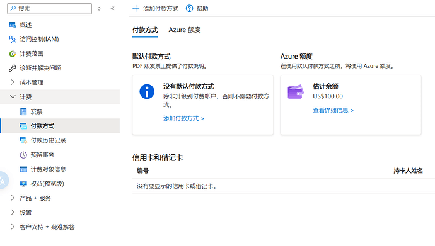Click the translate floating icon at left edge
Screen dimensions: 435x246
pyautogui.click(x=3, y=181)
